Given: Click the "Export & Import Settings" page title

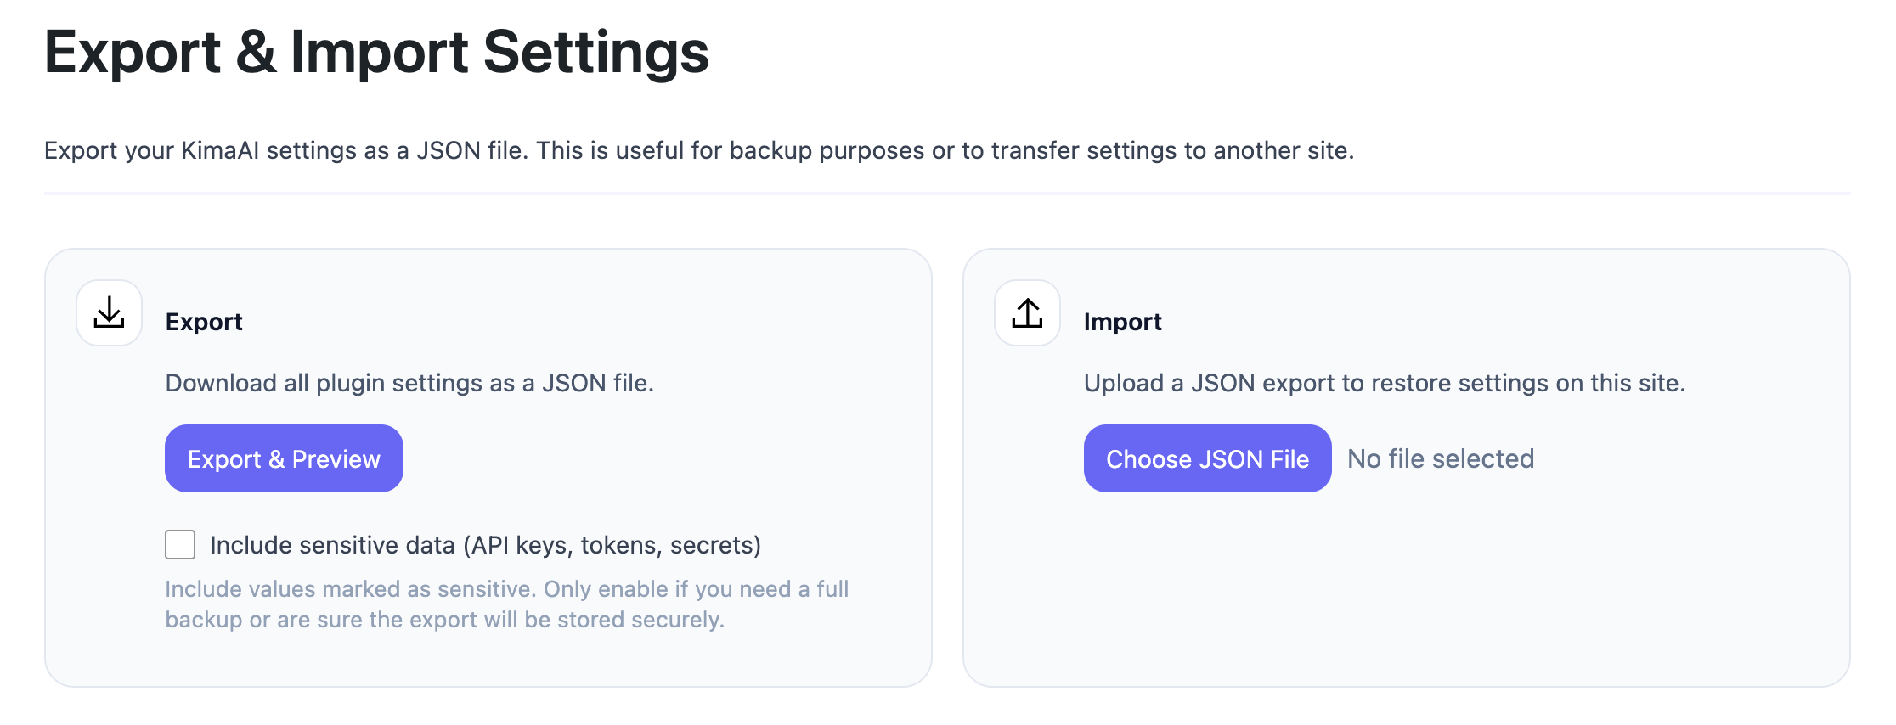Looking at the screenshot, I should (376, 53).
